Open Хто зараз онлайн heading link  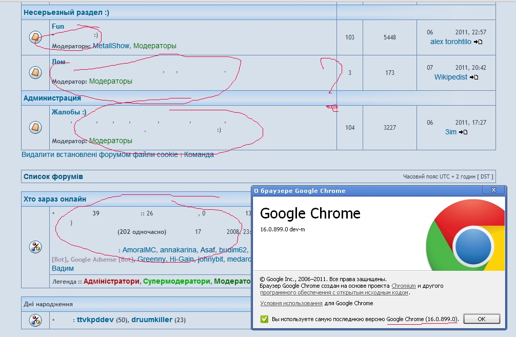pos(55,199)
